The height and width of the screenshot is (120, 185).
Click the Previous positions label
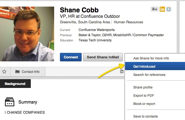click(66, 35)
